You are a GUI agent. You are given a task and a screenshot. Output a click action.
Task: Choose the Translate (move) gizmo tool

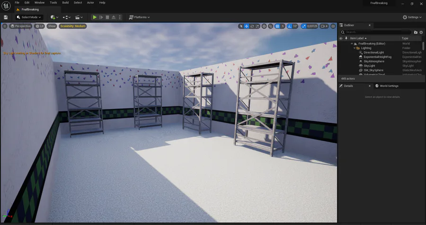click(x=247, y=26)
